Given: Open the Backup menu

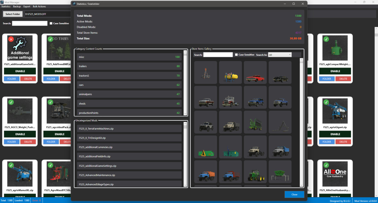Looking at the screenshot, I should coord(17,6).
